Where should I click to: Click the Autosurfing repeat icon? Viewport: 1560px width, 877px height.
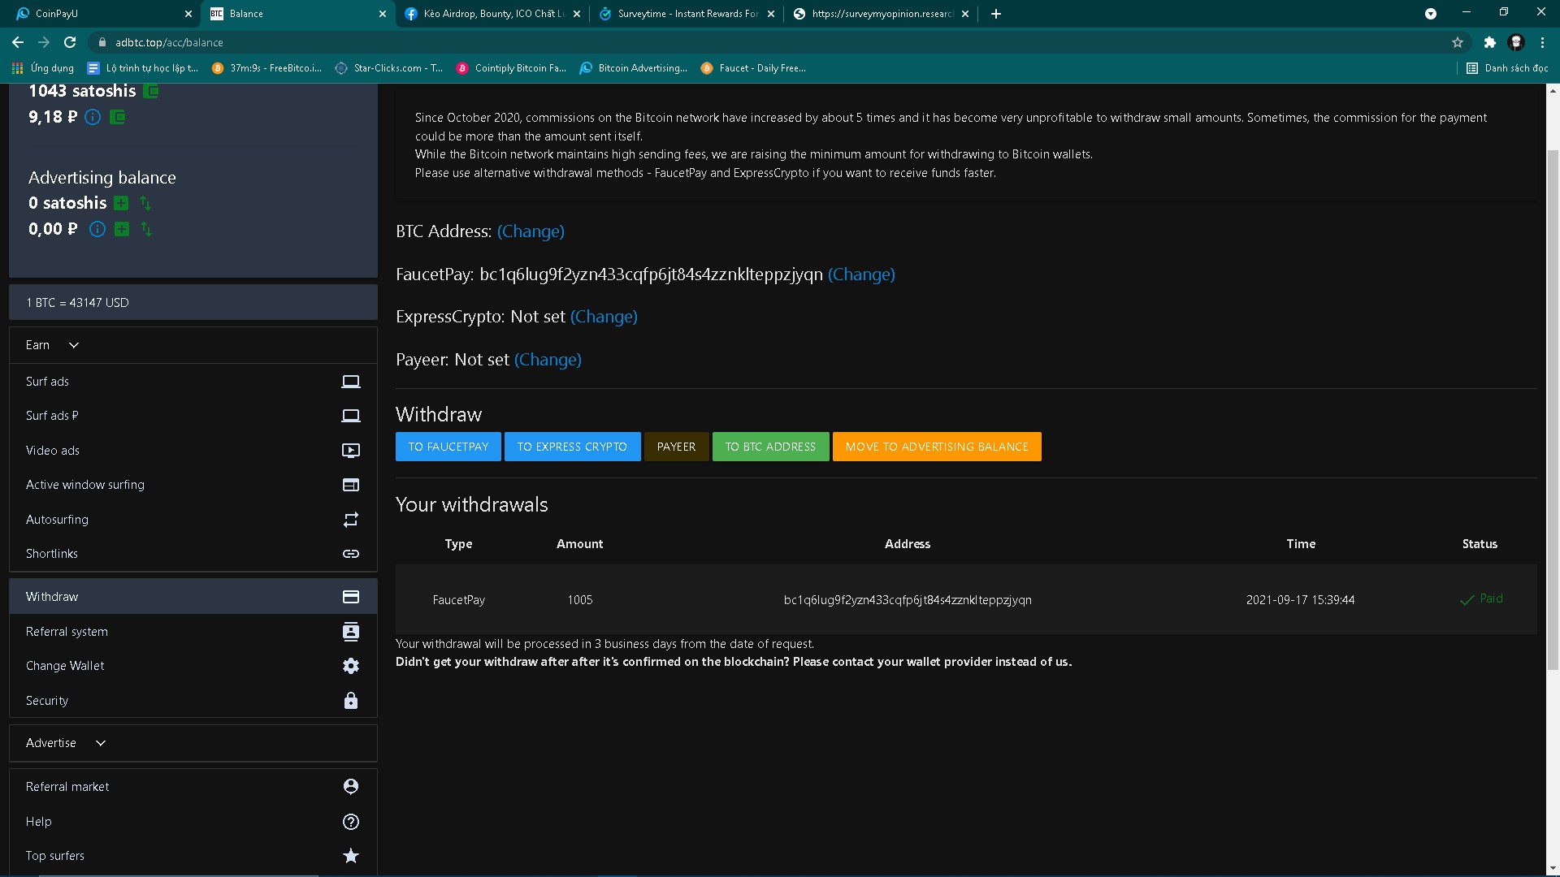(350, 520)
